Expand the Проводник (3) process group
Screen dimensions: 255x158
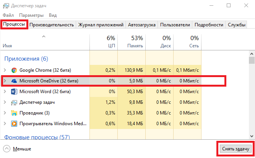[x=5, y=113]
